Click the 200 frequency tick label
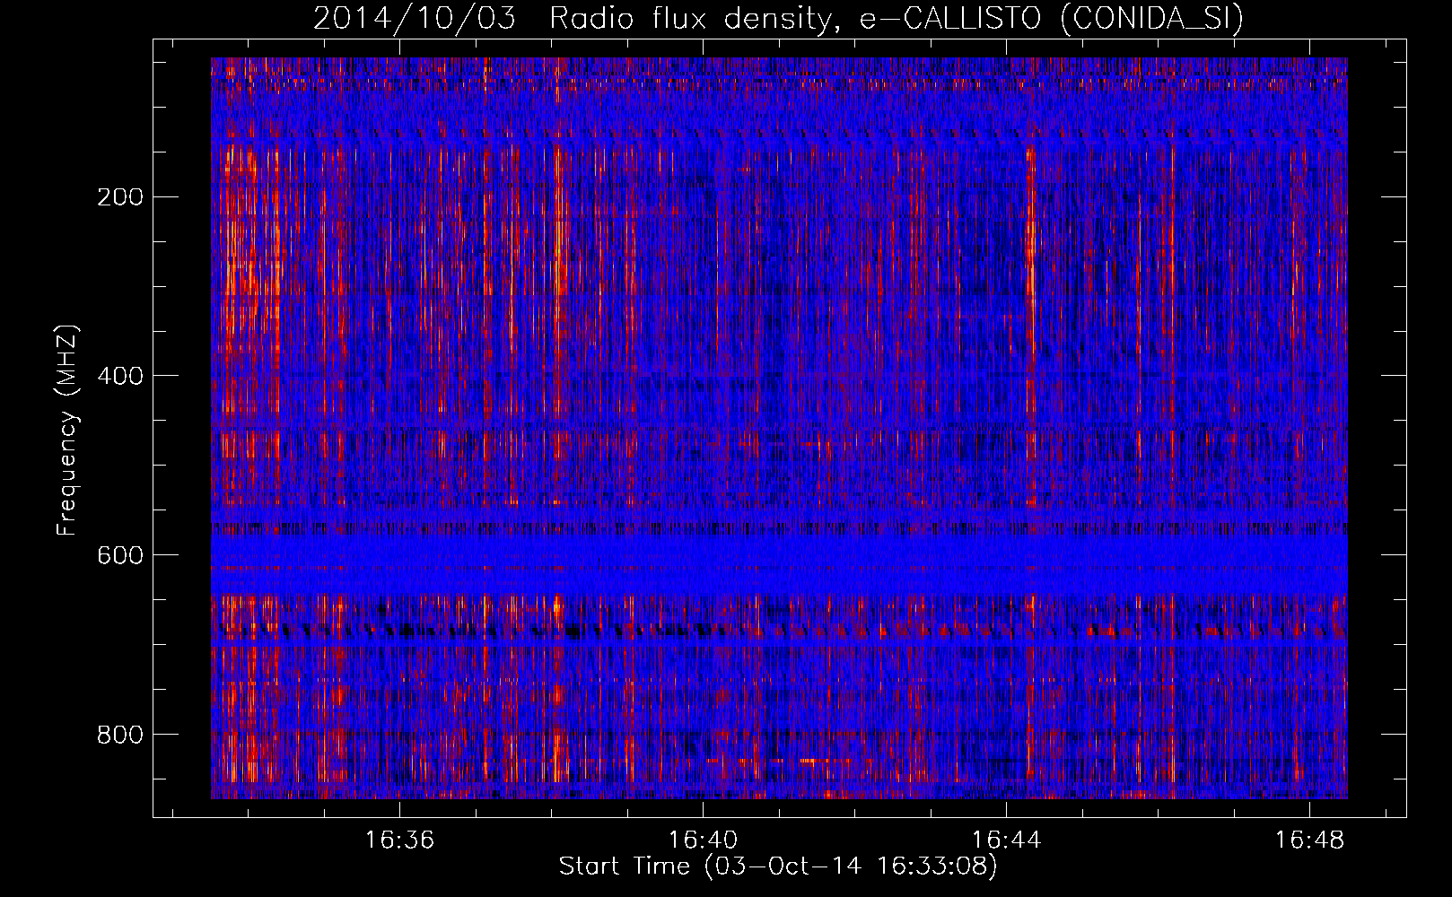The image size is (1452, 897). [120, 196]
